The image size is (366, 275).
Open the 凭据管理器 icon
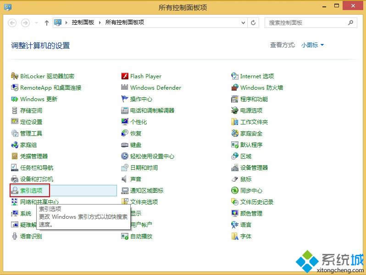15,156
